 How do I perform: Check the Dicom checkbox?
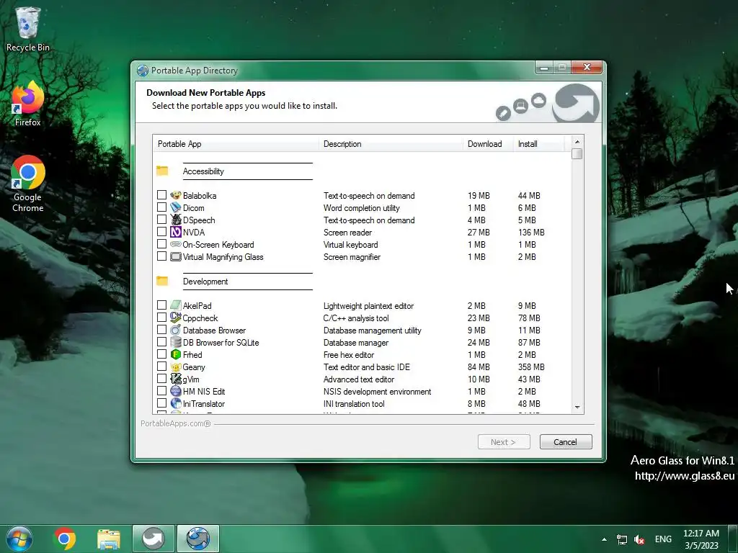(x=161, y=207)
